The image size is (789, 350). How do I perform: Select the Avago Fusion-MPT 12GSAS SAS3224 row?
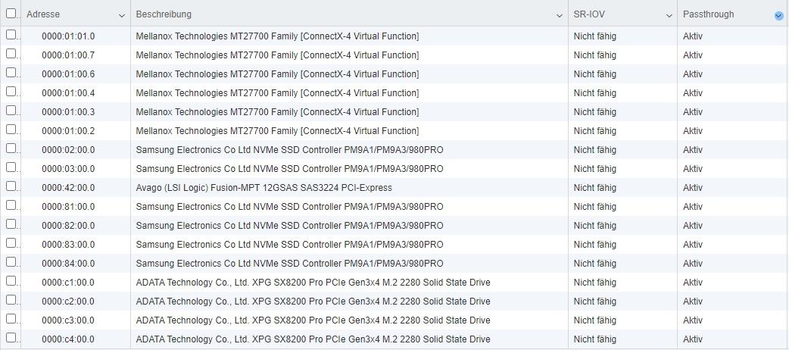point(394,187)
